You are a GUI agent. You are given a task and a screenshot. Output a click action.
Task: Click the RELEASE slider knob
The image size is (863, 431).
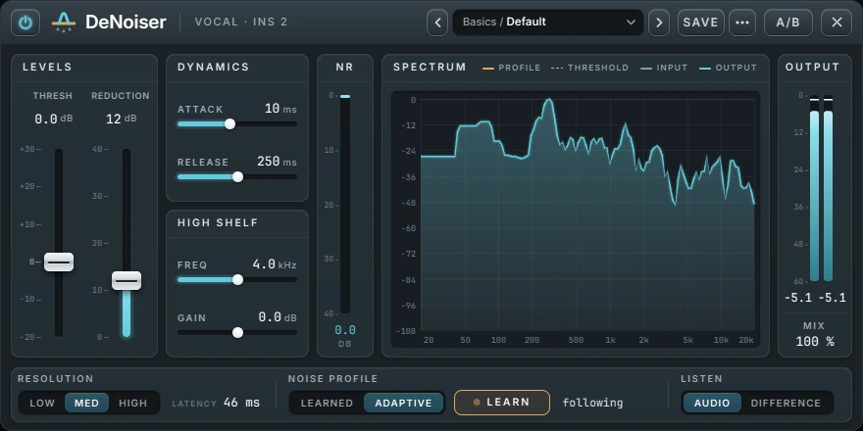pos(237,177)
